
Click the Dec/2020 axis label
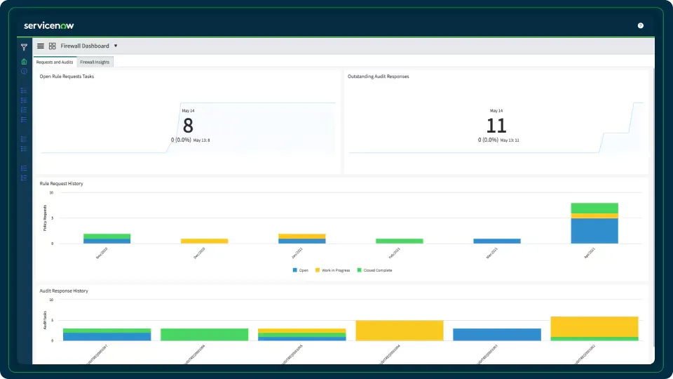click(x=199, y=253)
